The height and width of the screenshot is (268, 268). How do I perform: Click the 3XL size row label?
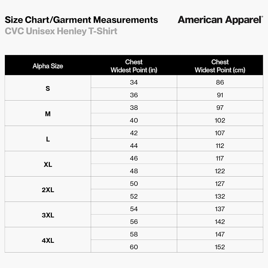pyautogui.click(x=48, y=215)
